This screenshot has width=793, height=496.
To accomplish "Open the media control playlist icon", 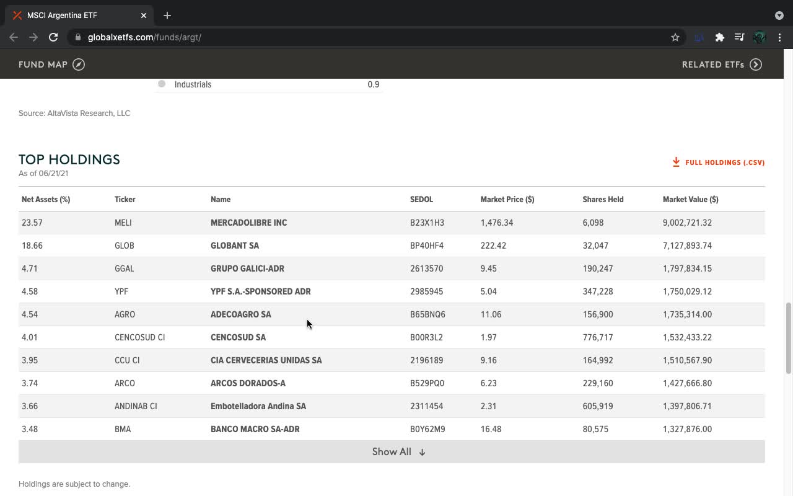I will tap(739, 37).
